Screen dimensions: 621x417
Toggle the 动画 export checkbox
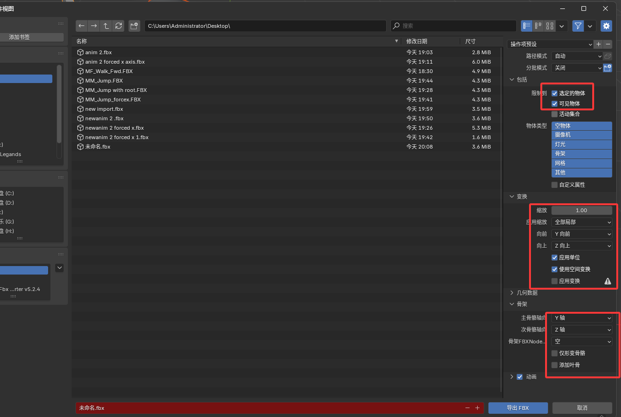[520, 377]
